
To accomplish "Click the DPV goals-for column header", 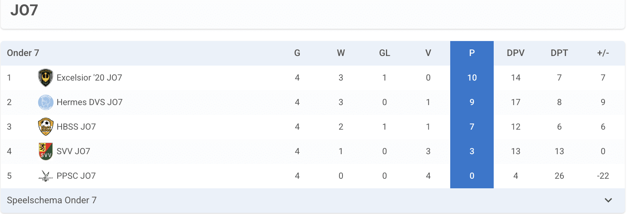I will (x=516, y=53).
